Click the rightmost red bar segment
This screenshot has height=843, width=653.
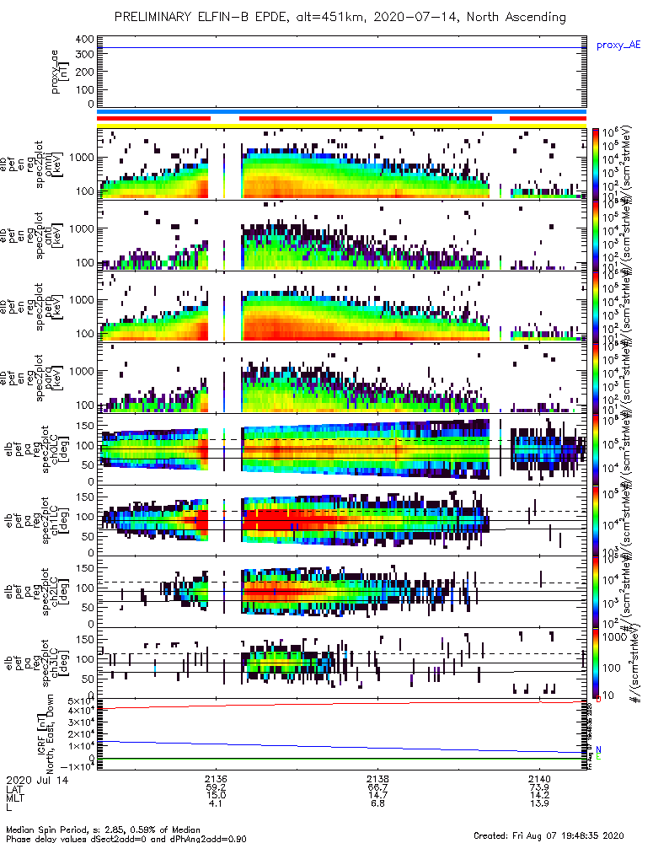coord(549,118)
